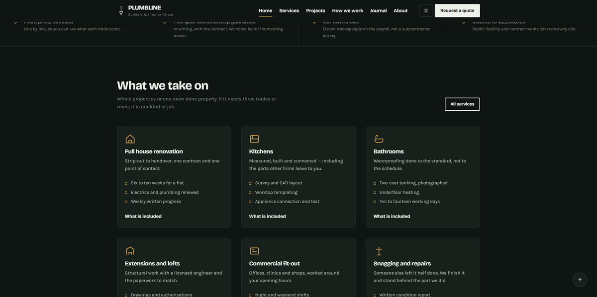Image resolution: width=597 pixels, height=297 pixels.
Task: Click 'Line by line' fixed price description
Action: [72, 29]
